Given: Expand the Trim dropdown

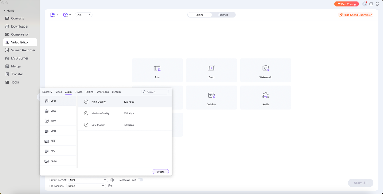Looking at the screenshot, I should click(x=83, y=15).
